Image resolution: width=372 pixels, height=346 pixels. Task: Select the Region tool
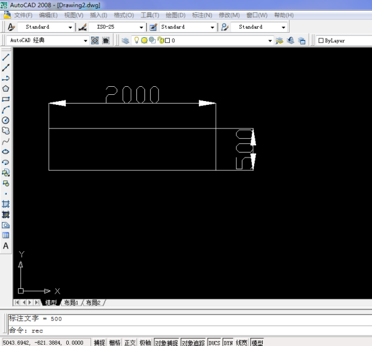point(6,225)
